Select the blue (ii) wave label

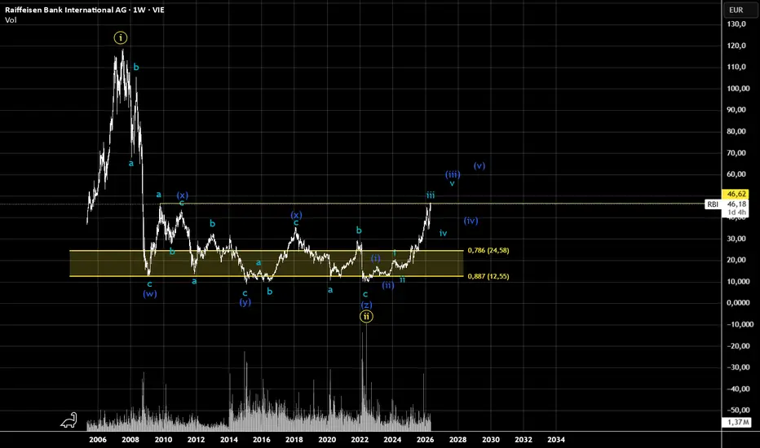[388, 285]
